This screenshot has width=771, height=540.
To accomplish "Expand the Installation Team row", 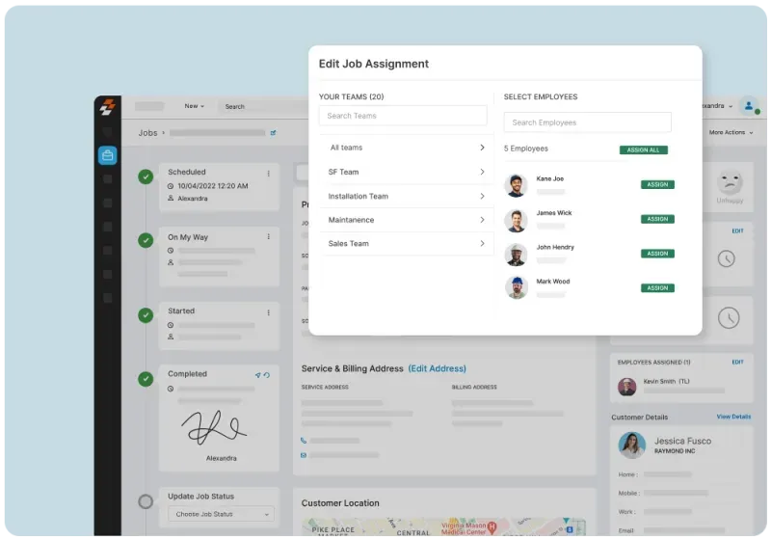I will 407,196.
